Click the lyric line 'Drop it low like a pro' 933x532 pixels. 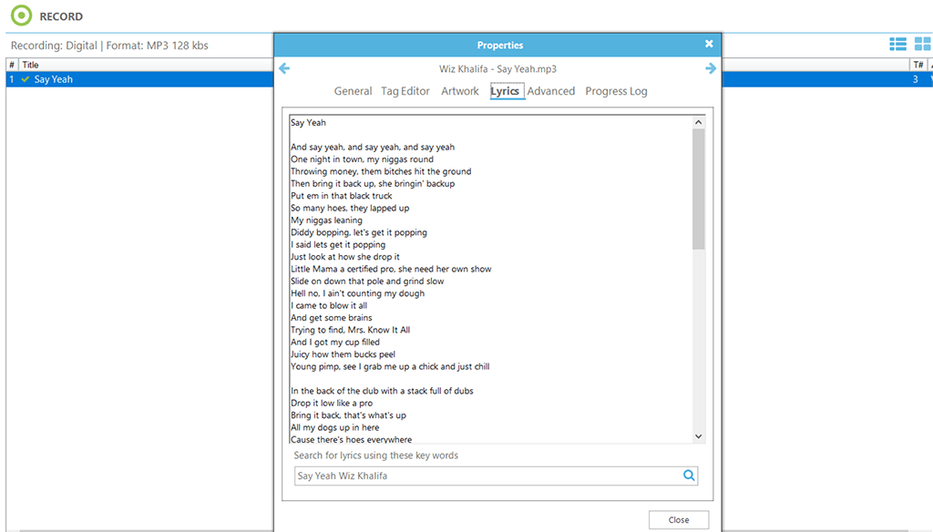(332, 403)
